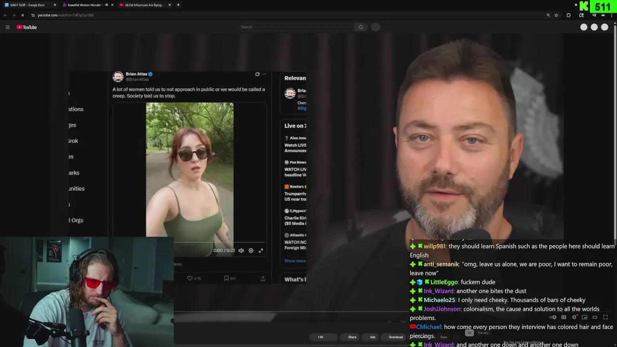Open the Fox News live listing
The image size is (617, 347).
pyautogui.click(x=295, y=169)
